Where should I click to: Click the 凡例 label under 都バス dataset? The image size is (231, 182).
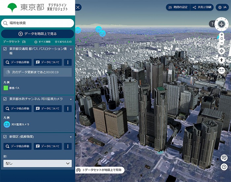7,82
